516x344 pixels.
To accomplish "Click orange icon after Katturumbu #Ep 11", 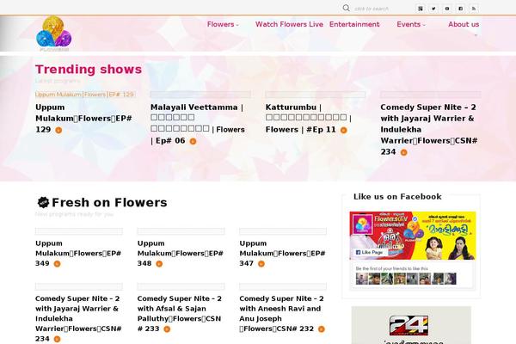I will (x=343, y=130).
